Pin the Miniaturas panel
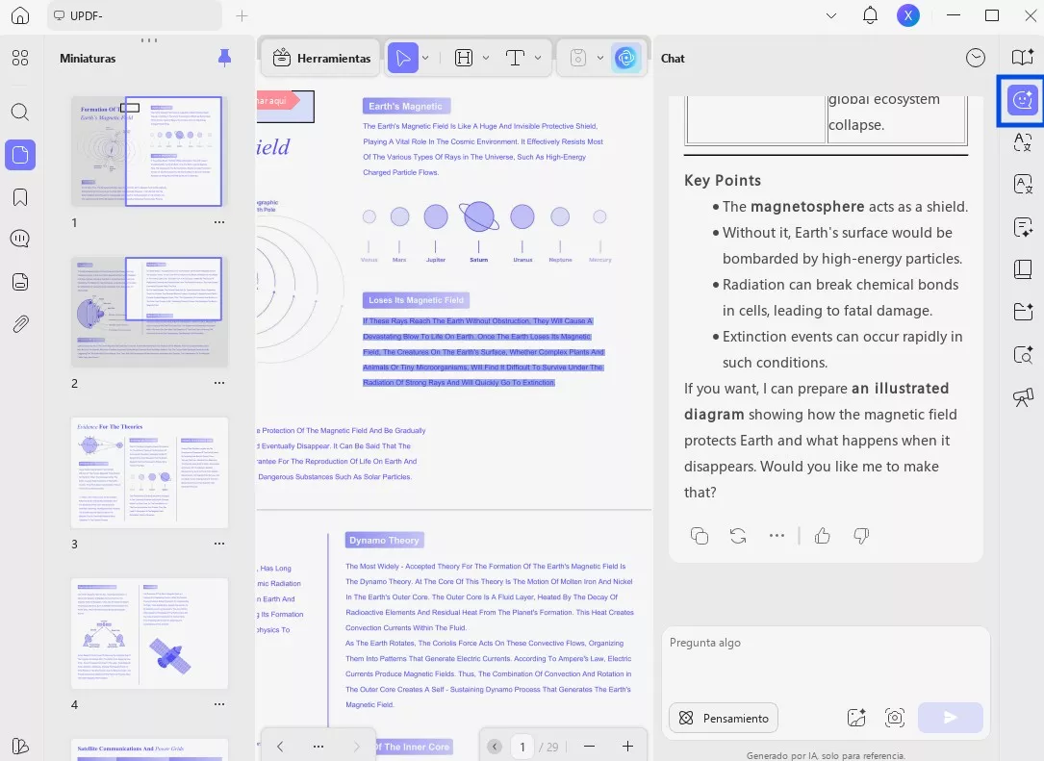The image size is (1044, 761). point(224,58)
